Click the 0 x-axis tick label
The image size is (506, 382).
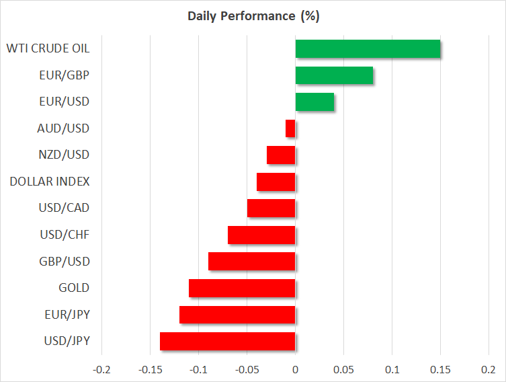pos(295,369)
